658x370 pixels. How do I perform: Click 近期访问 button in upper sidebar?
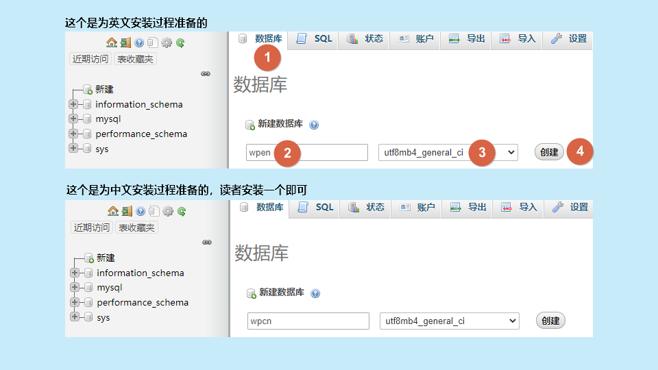point(90,59)
